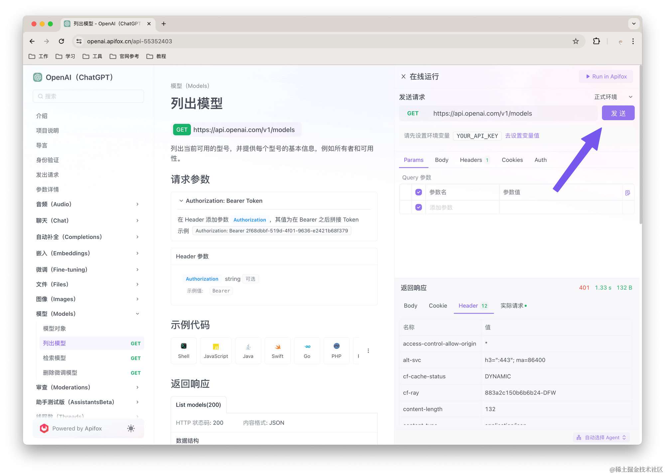The width and height of the screenshot is (665, 475).
Task: Toggle checkbox in 添加参数 row
Action: 419,207
